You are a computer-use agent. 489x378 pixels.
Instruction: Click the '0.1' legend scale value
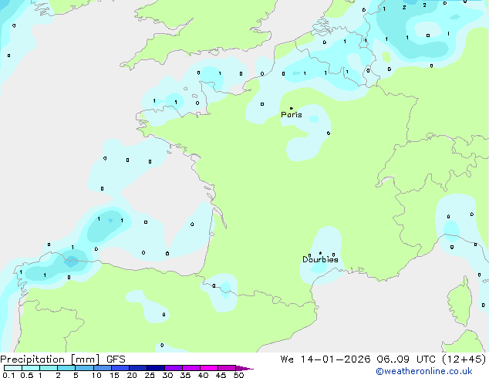tap(8, 375)
